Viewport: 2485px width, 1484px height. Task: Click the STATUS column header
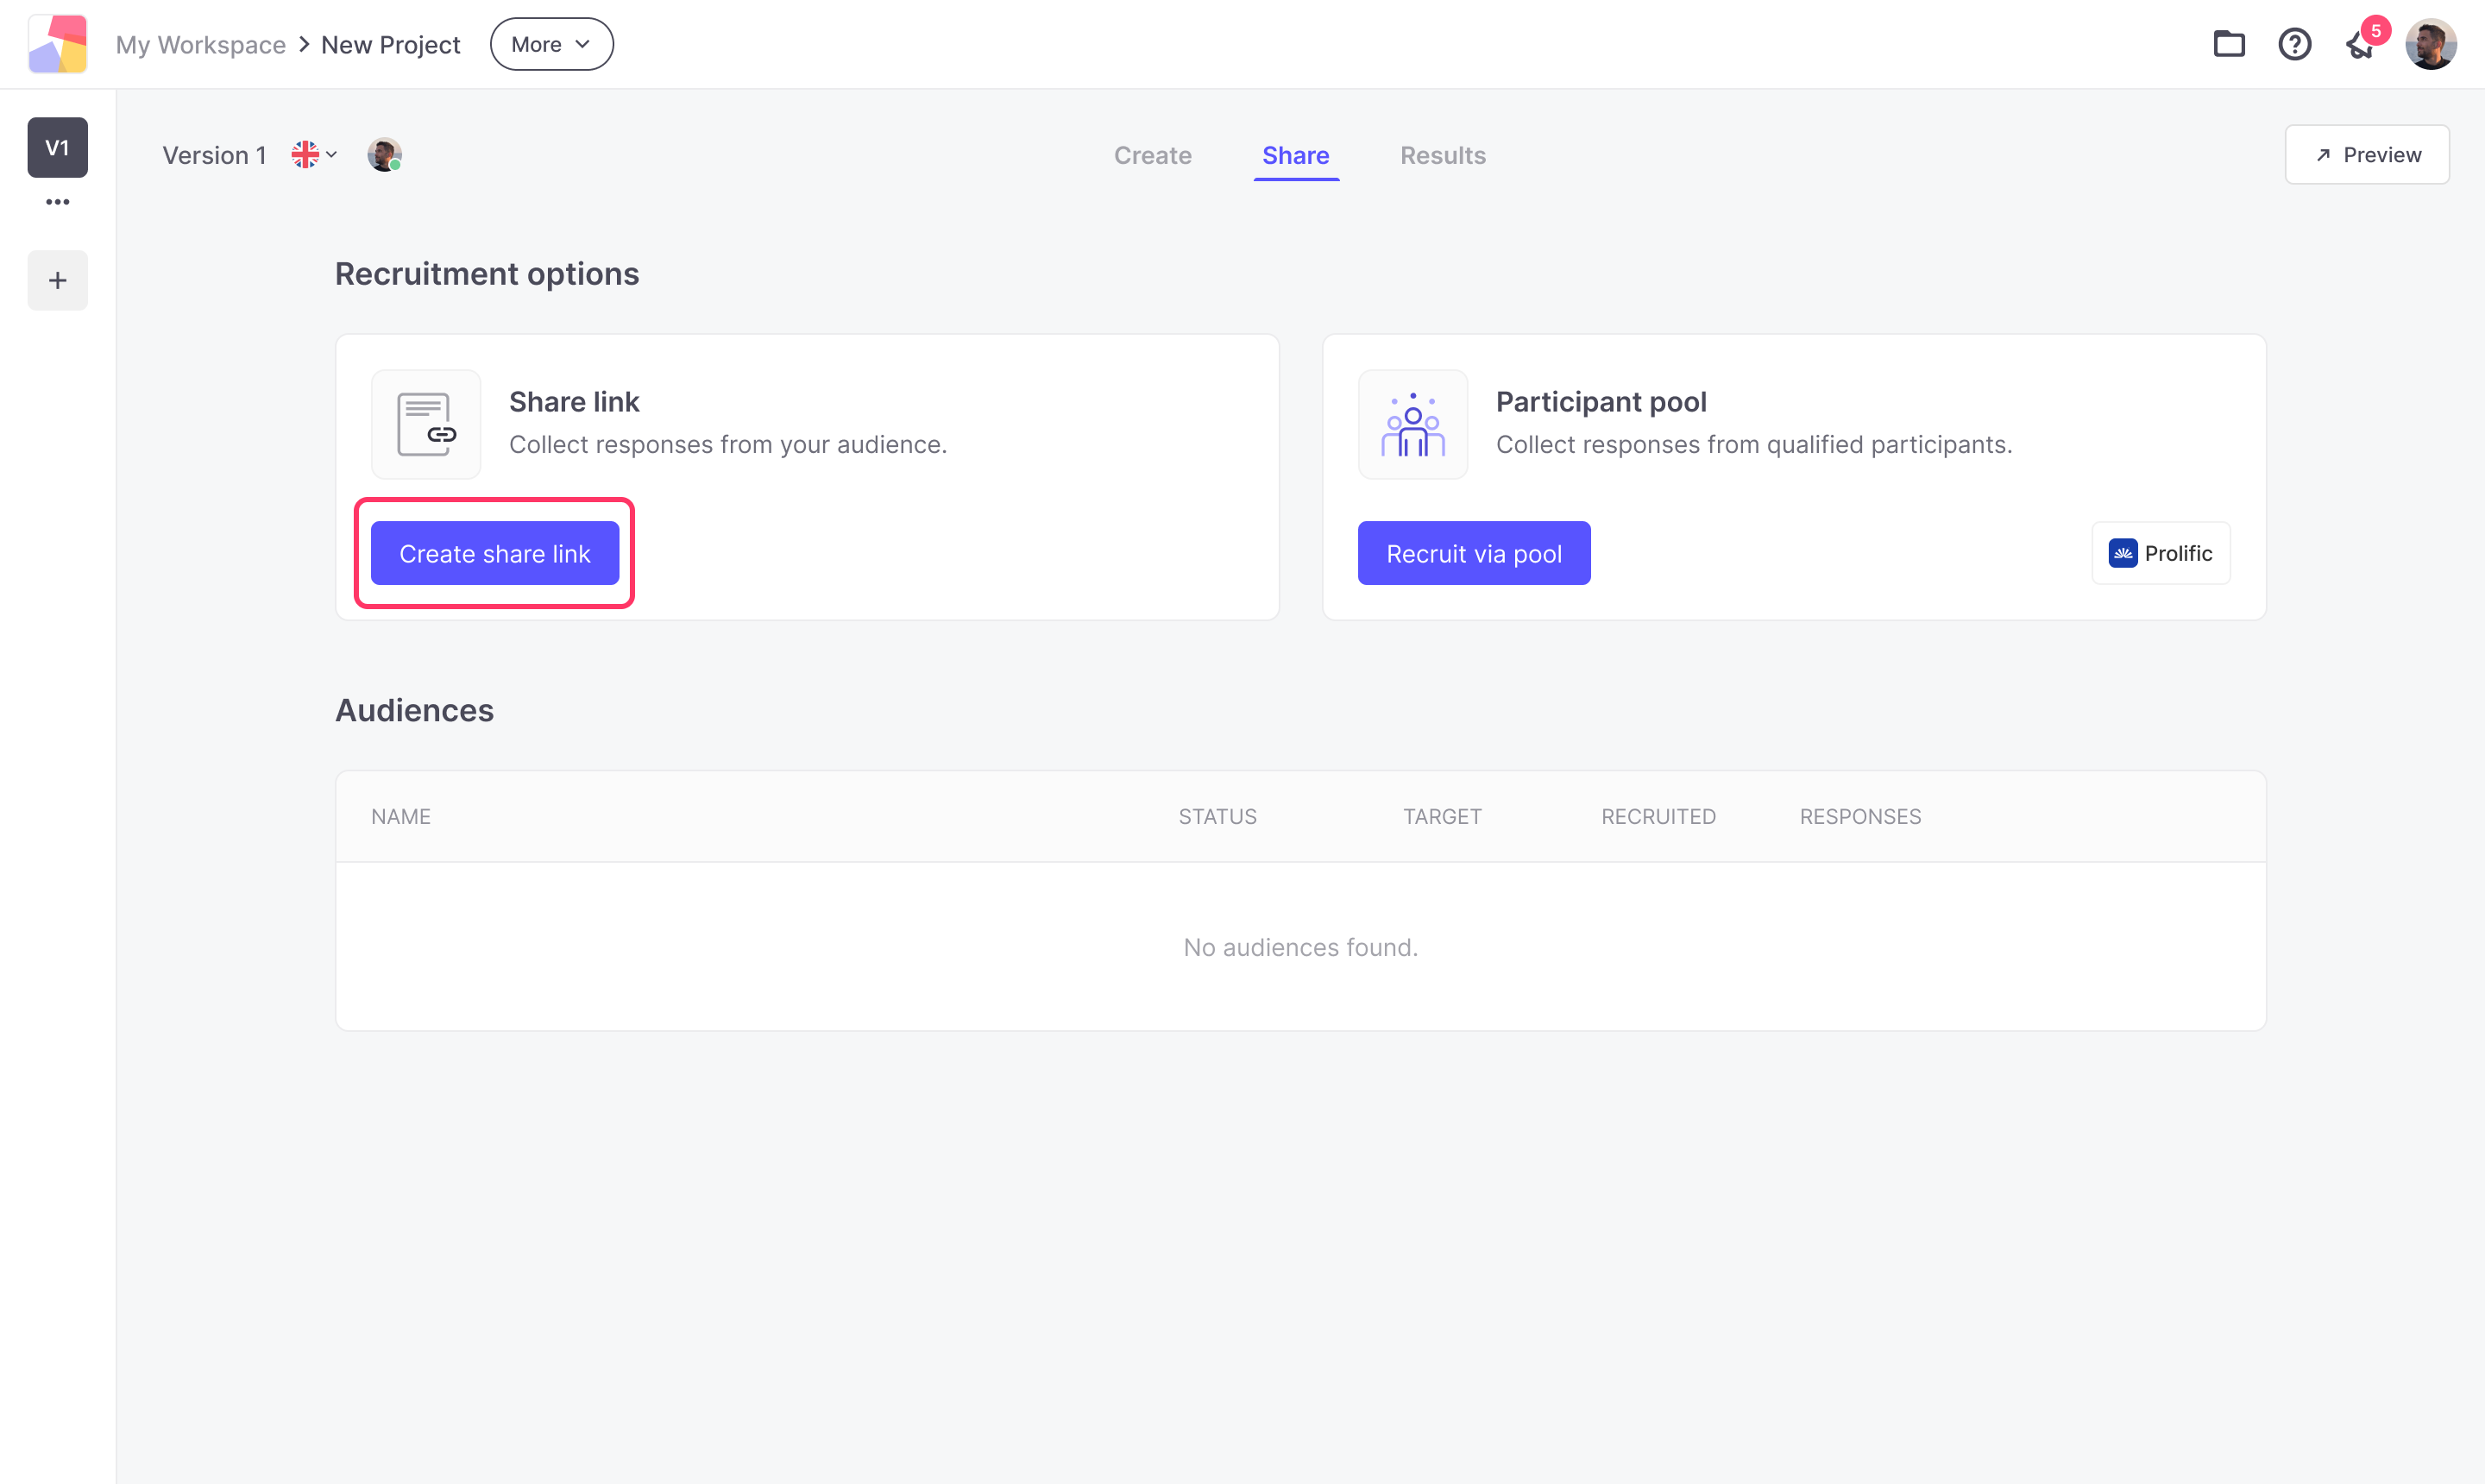[1217, 816]
